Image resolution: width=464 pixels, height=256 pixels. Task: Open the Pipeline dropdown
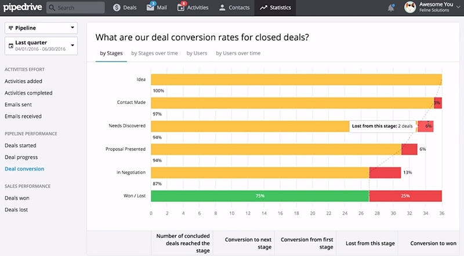point(41,28)
